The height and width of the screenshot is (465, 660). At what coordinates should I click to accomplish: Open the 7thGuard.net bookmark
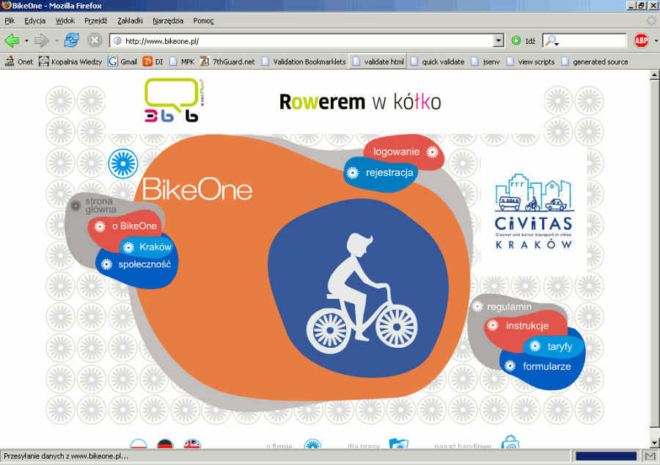(227, 62)
